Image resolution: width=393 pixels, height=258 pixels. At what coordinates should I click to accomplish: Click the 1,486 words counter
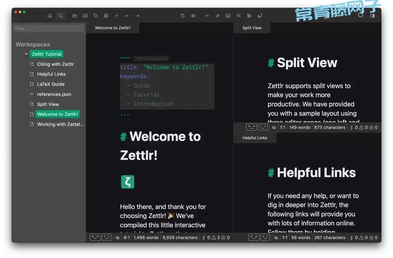[x=146, y=238]
